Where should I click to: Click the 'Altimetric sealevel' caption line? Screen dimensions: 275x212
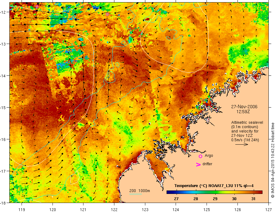[247, 123]
